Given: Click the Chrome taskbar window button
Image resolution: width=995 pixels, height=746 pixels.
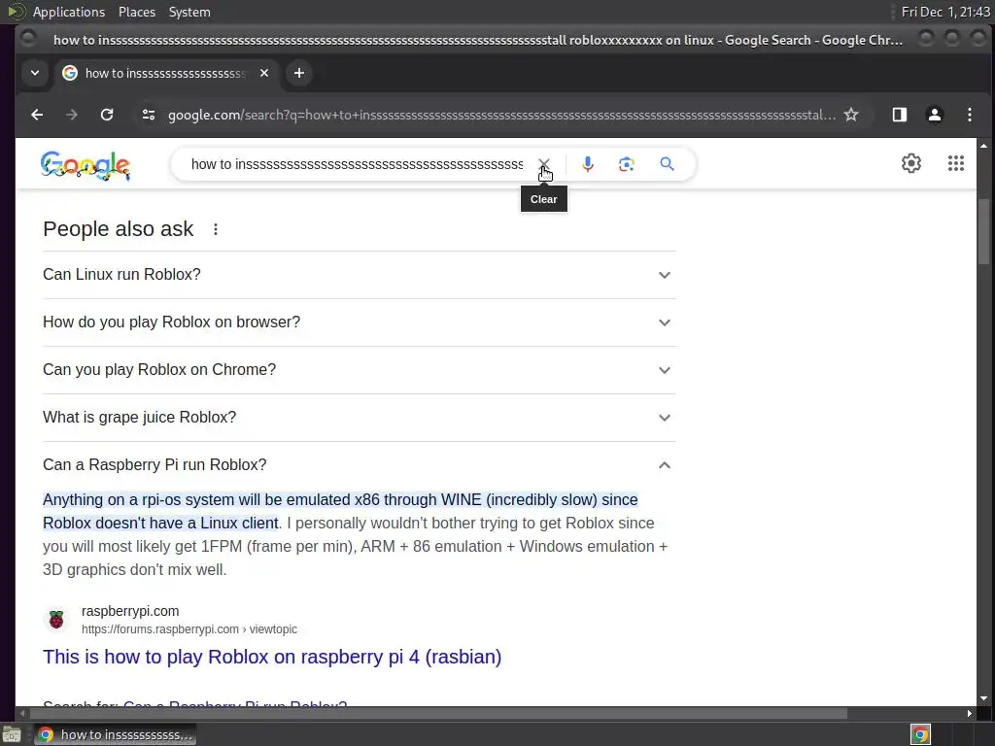Looking at the screenshot, I should coord(115,734).
